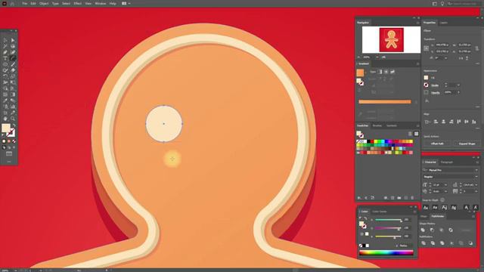Click the Offset Path quick action
Screen dimensions: 484x272
[437, 144]
